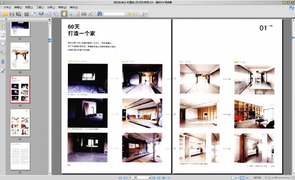Click thumbnail panel scrollbar thumb
The width and height of the screenshot is (295, 180).
pos(50,40)
